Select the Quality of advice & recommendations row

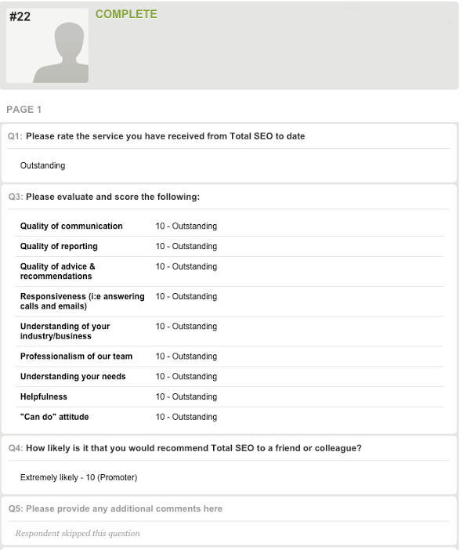click(229, 272)
